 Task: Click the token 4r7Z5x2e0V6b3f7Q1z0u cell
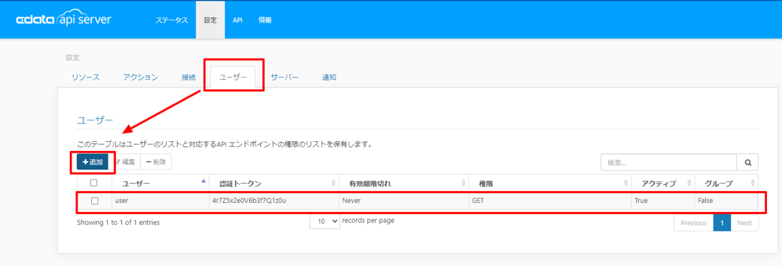pos(273,201)
